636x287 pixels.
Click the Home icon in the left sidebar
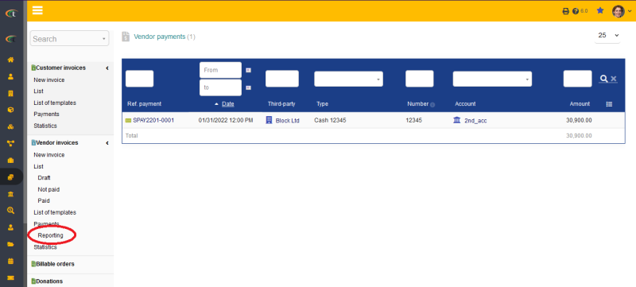[x=11, y=60]
